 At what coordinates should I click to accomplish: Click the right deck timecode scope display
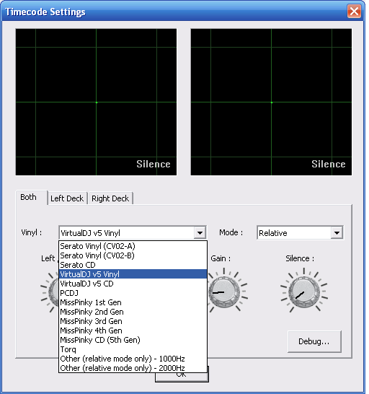(272, 102)
